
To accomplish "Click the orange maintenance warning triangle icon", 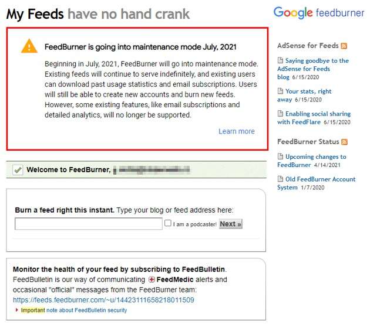I will tap(29, 46).
